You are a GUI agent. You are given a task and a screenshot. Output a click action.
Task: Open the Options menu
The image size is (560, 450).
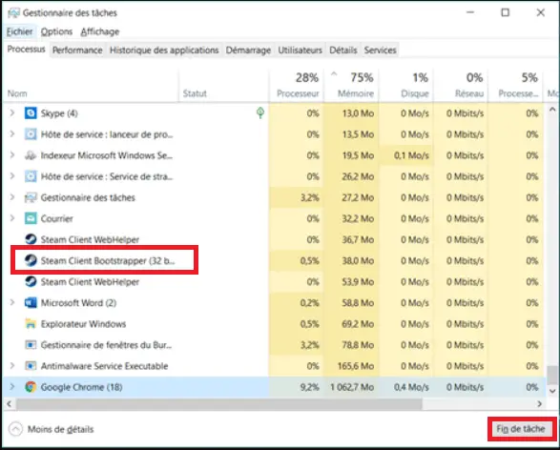pos(56,31)
